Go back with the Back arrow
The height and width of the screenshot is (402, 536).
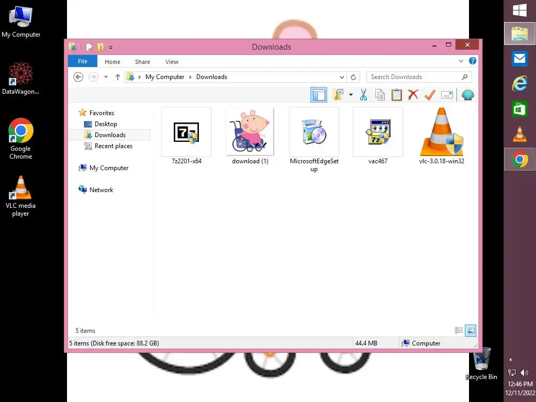(x=79, y=77)
